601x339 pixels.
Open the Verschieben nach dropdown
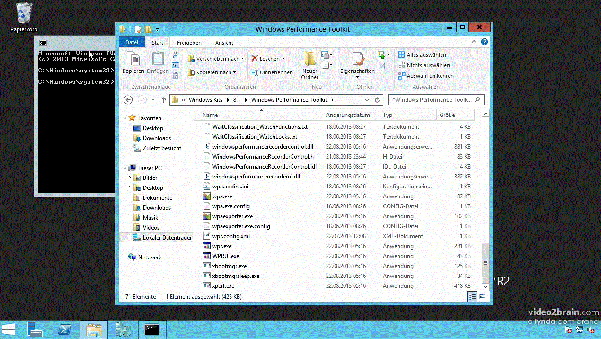(216, 59)
